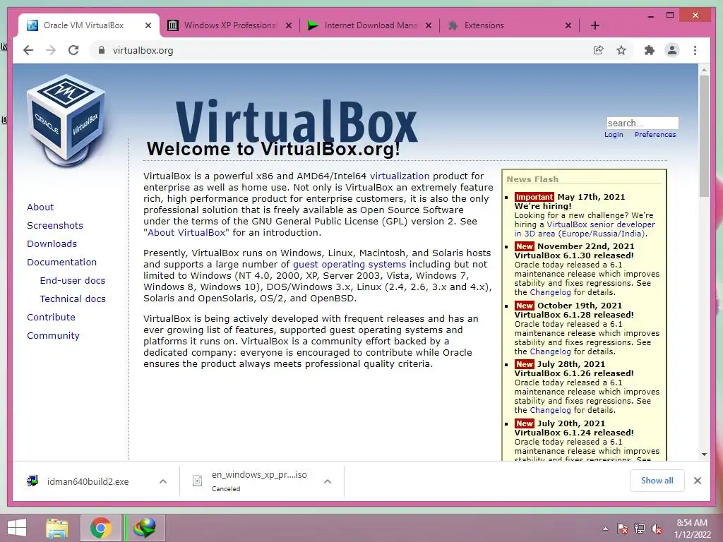This screenshot has height=542, width=723.
Task: Close the Internet Download Manager tab
Action: (x=429, y=25)
